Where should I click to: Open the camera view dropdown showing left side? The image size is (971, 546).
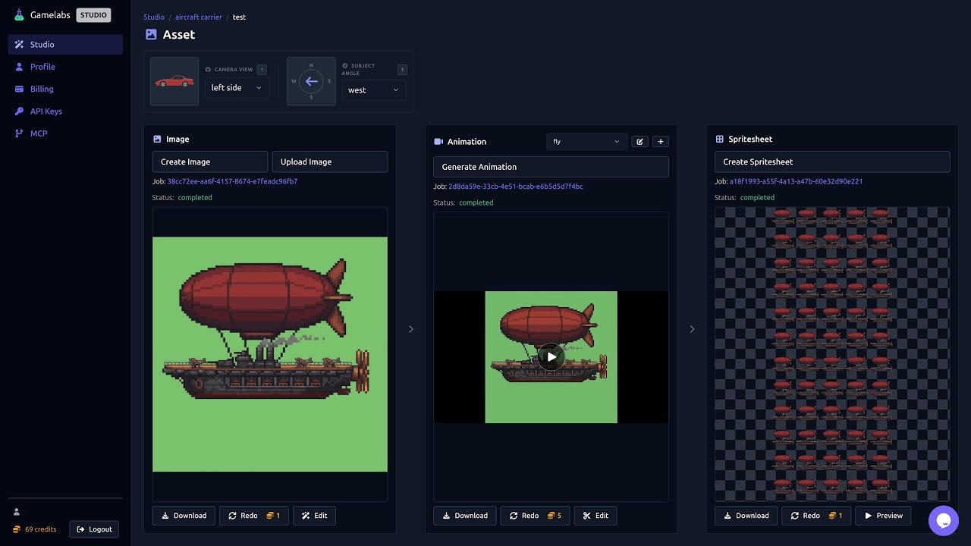point(236,87)
